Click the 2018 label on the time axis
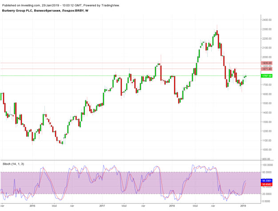Image resolution: width=278 pixels, height=211 pixels. (172, 206)
